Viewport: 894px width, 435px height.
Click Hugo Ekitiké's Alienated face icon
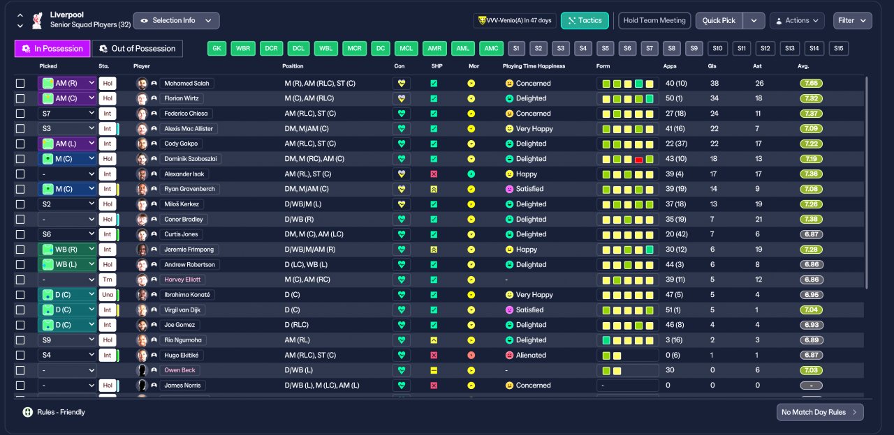point(509,355)
